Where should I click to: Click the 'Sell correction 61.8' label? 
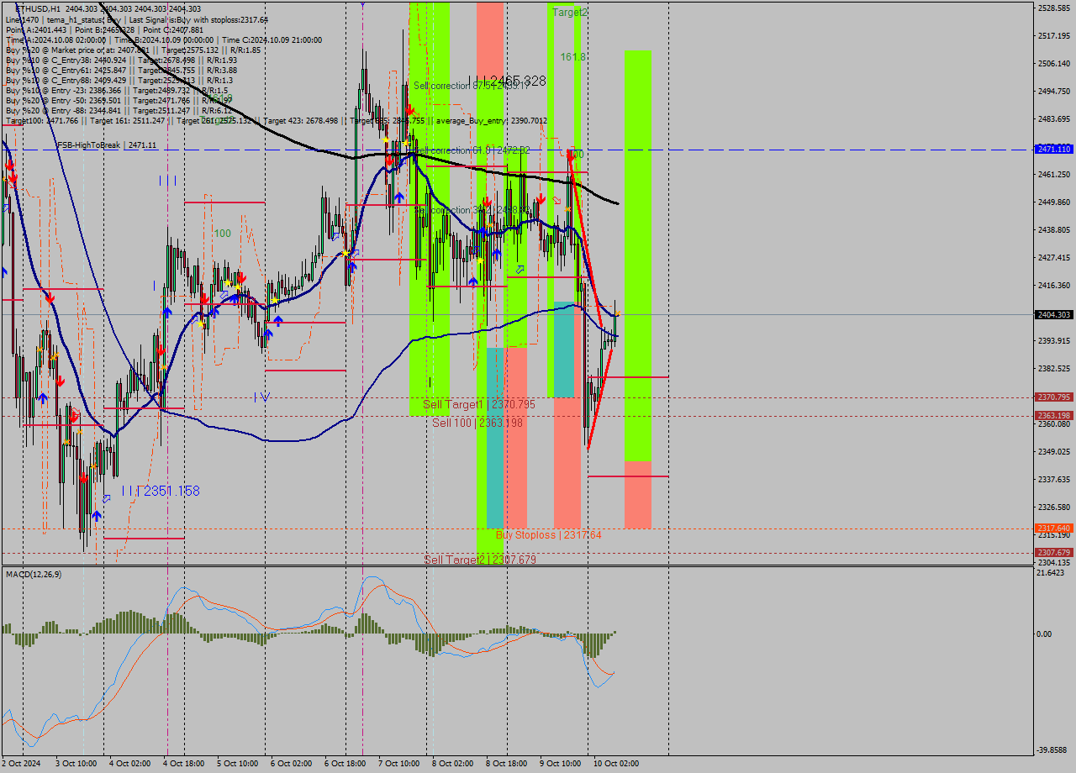click(x=471, y=150)
